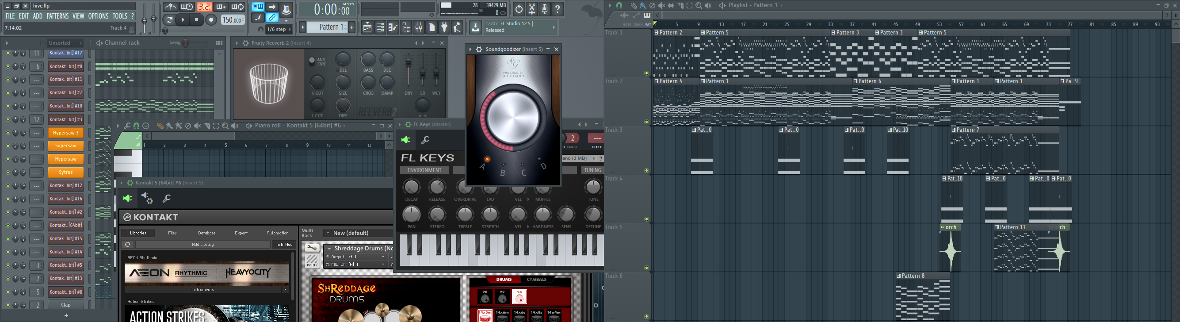Screen dimensions: 1180x322
Task: Select the playlist draw pencil tool
Action: click(x=633, y=5)
